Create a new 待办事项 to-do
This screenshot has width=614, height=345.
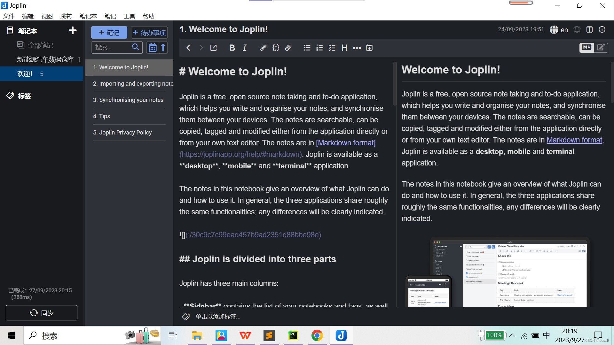point(149,33)
